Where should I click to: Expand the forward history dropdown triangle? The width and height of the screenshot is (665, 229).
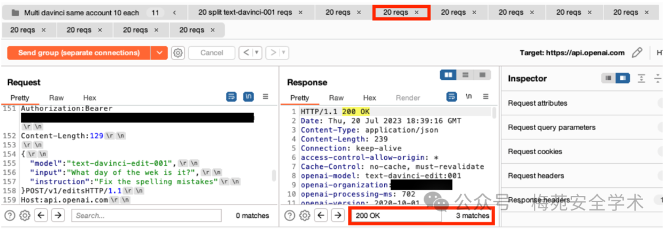(x=284, y=53)
